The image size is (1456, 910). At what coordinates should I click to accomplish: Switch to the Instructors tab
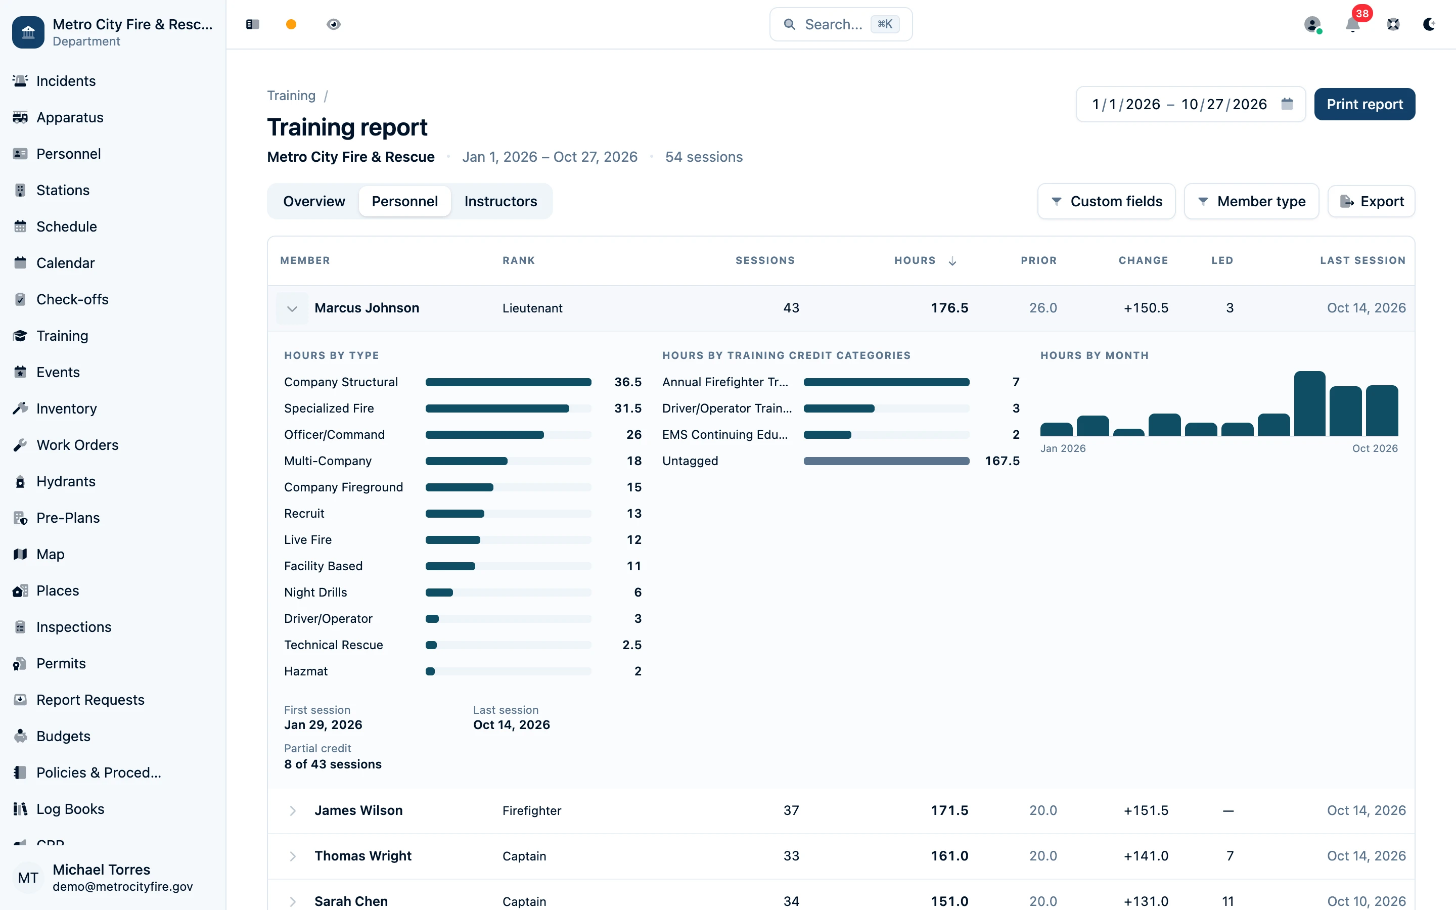[x=500, y=201]
